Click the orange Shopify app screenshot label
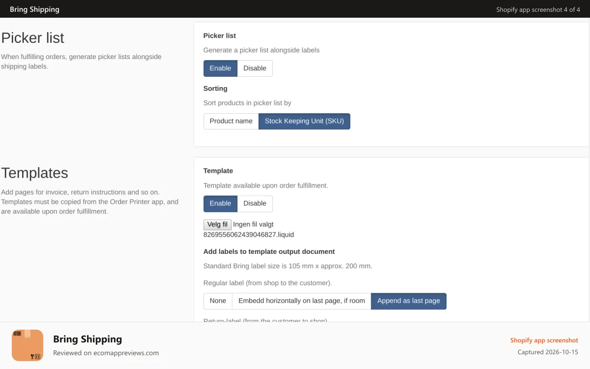This screenshot has width=590, height=369. coord(544,340)
